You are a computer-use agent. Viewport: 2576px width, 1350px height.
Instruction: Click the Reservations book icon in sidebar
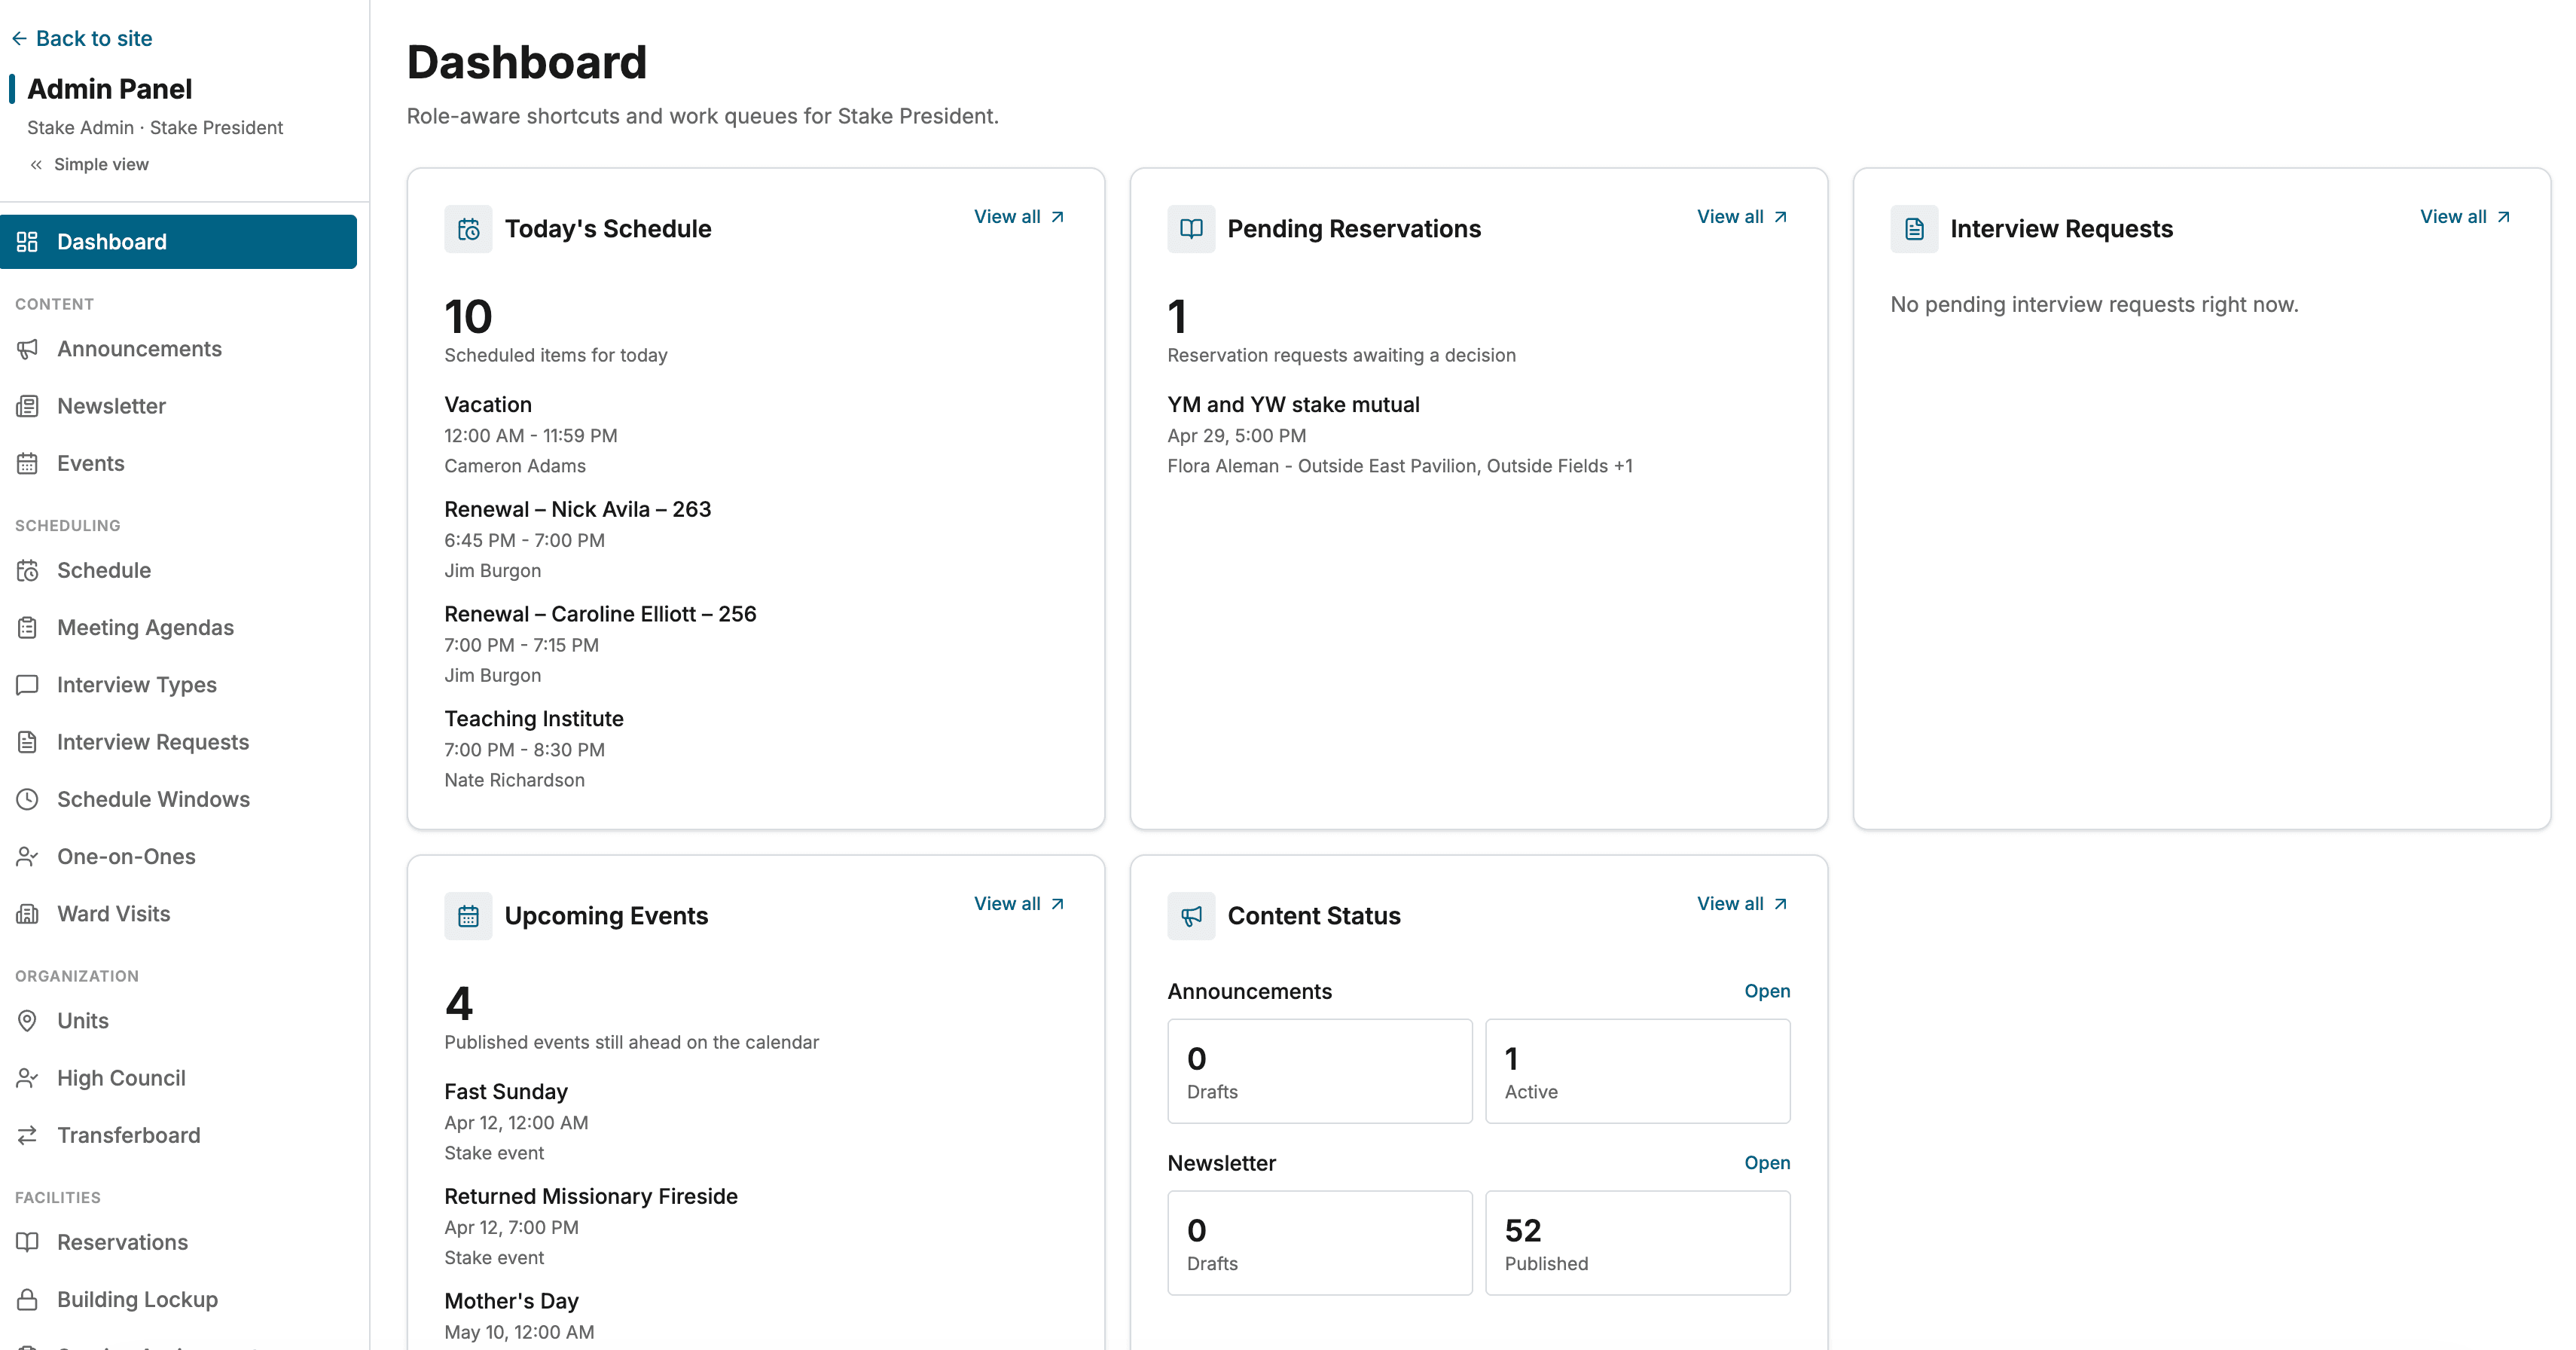27,1242
